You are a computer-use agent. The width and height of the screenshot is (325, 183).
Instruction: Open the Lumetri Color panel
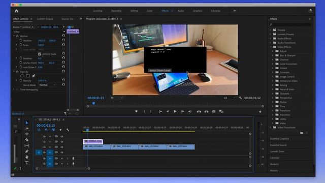[277, 151]
